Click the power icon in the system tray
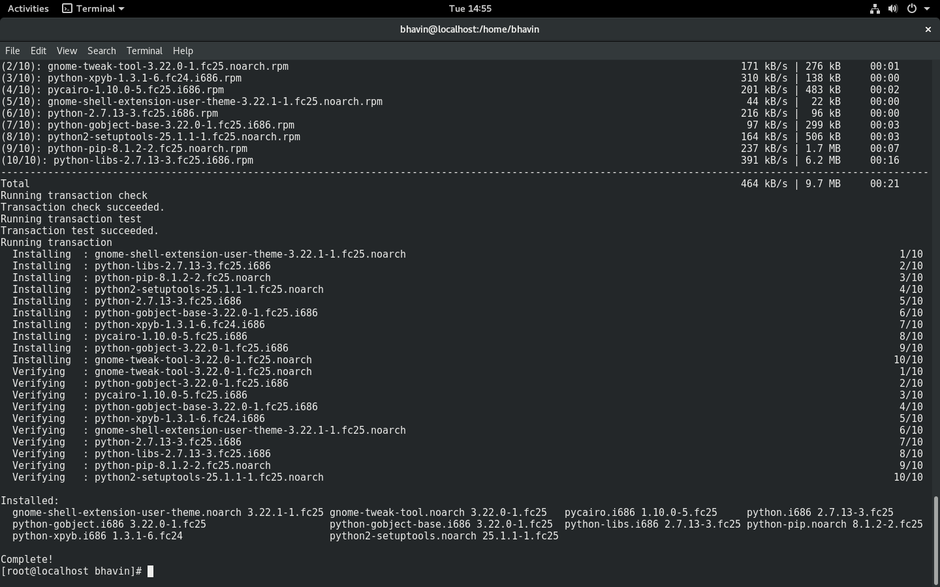Screen dimensions: 940x587 coord(911,8)
